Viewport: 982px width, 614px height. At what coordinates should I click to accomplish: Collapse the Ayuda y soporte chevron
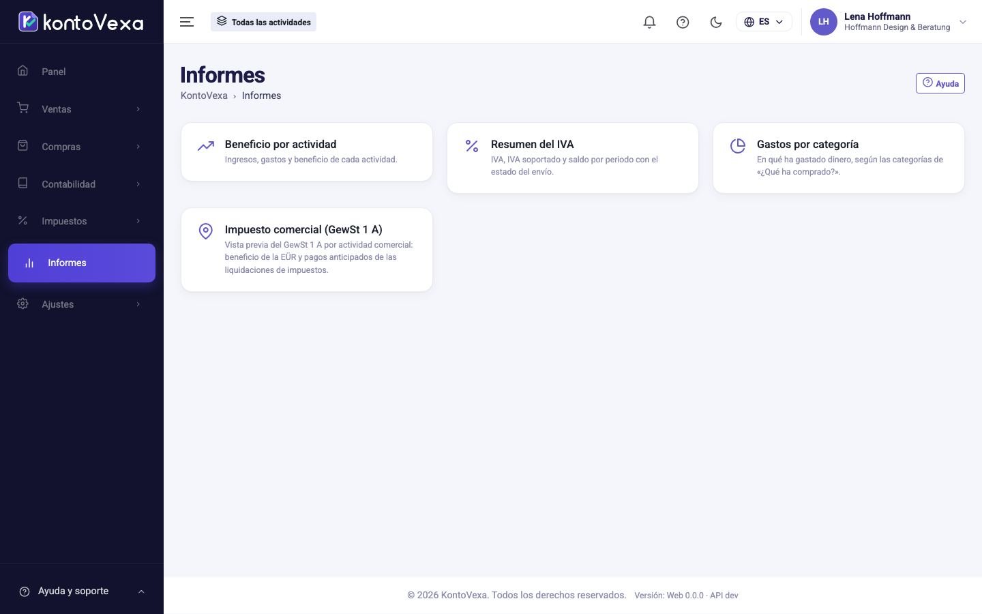point(141,591)
